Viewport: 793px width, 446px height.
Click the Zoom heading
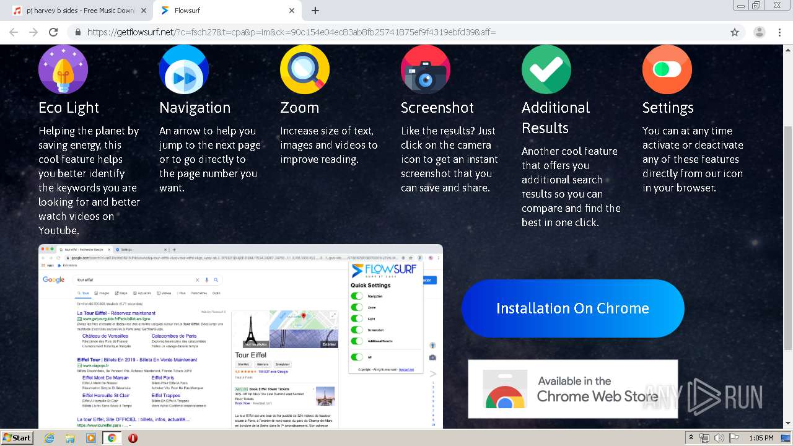click(299, 108)
